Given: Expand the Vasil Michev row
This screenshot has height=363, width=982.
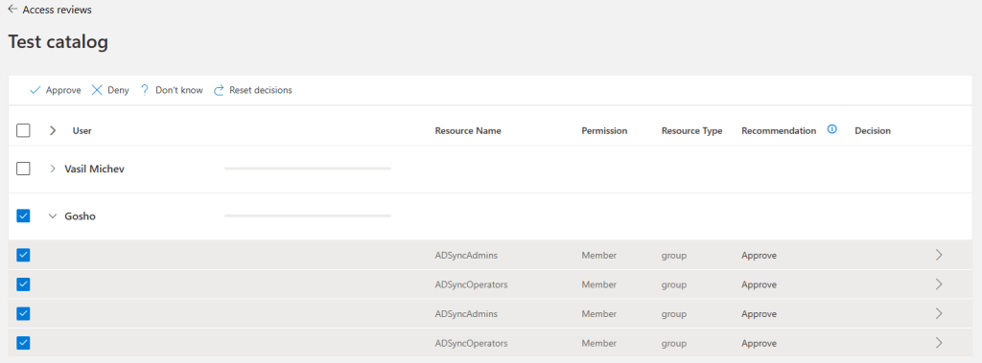Looking at the screenshot, I should (53, 169).
